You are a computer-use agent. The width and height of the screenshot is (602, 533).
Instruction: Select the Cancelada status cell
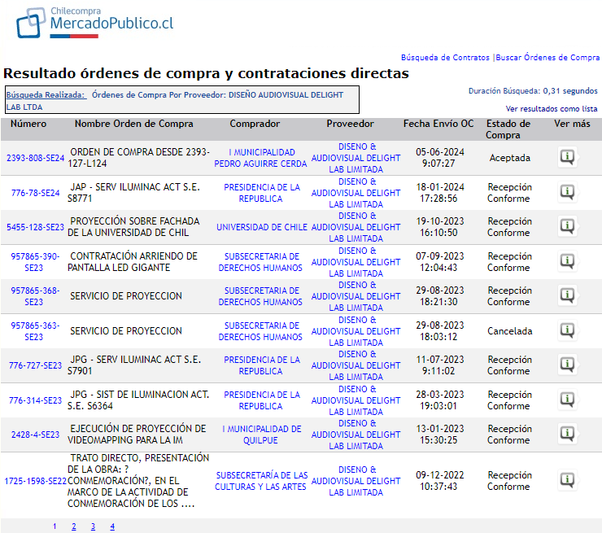509,331
